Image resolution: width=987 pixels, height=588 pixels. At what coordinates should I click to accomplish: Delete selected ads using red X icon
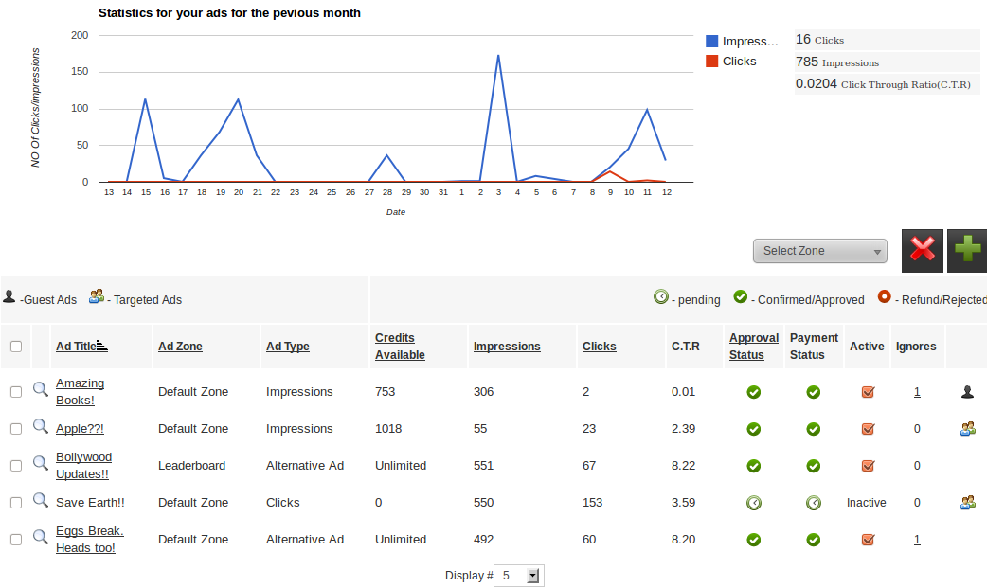[922, 250]
